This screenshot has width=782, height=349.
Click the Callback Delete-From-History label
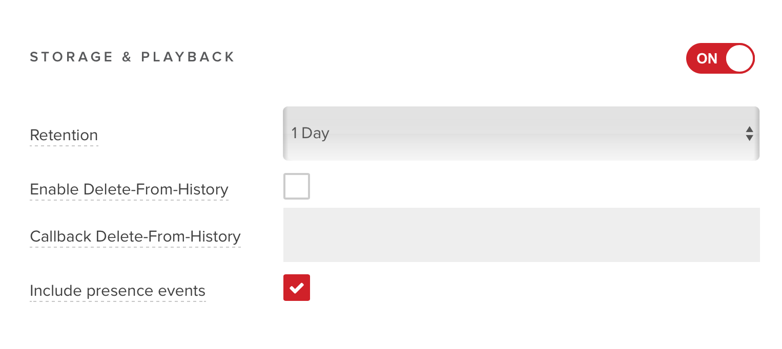[135, 237]
